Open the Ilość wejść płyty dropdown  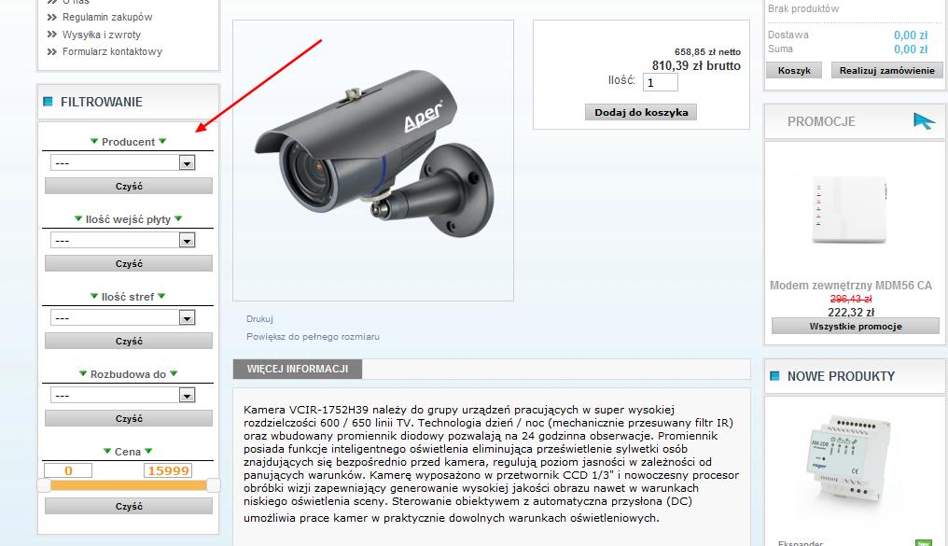click(123, 240)
